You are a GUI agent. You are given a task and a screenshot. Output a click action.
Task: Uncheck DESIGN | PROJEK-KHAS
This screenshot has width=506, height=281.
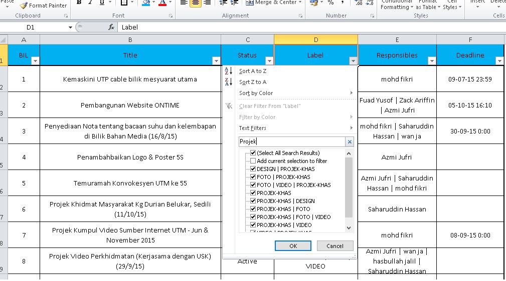(x=253, y=169)
